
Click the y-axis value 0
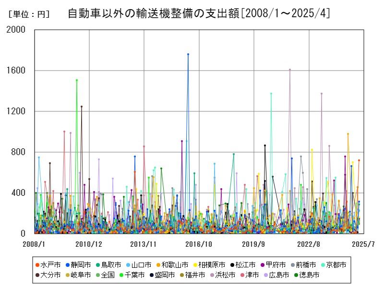point(23,233)
